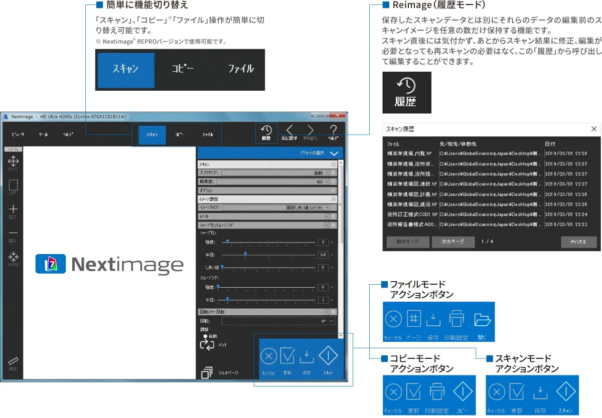Select the 測定 measure tool
The height and width of the screenshot is (418, 602).
click(x=13, y=362)
